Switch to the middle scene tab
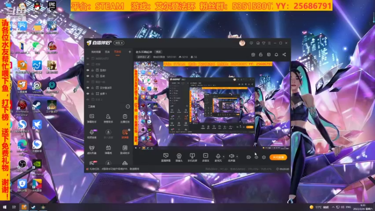 click(x=107, y=52)
